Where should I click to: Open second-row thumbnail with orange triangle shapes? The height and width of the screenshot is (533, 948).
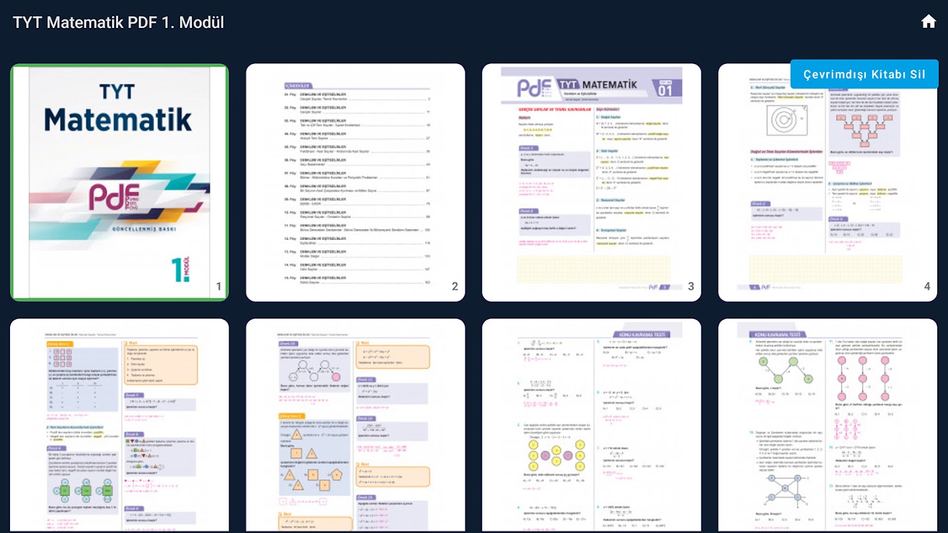point(355,425)
